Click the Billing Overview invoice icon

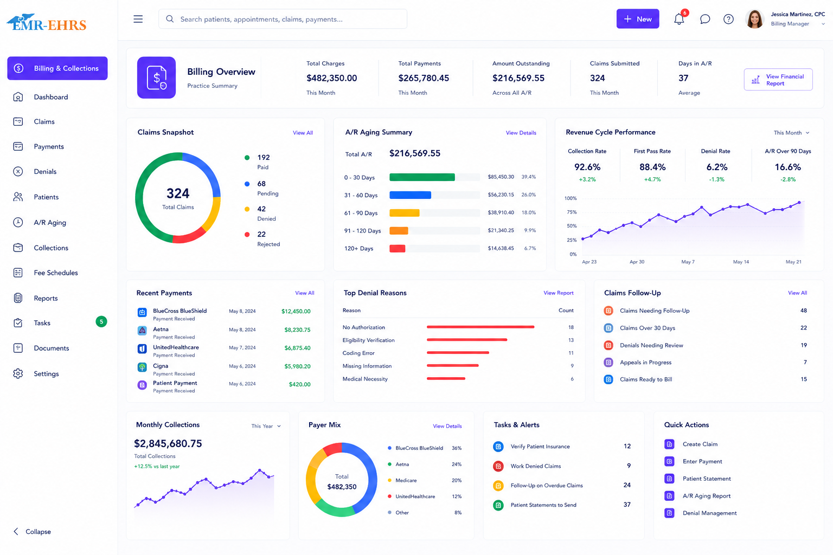tap(156, 78)
